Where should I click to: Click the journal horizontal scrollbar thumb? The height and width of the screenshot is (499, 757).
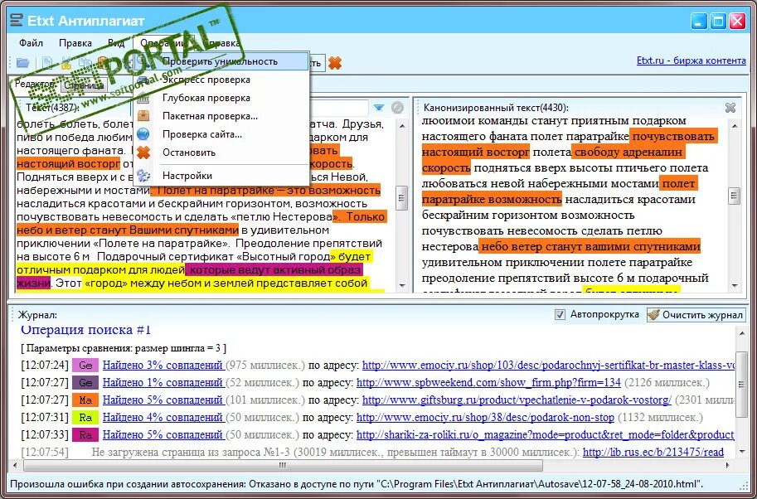click(x=283, y=466)
